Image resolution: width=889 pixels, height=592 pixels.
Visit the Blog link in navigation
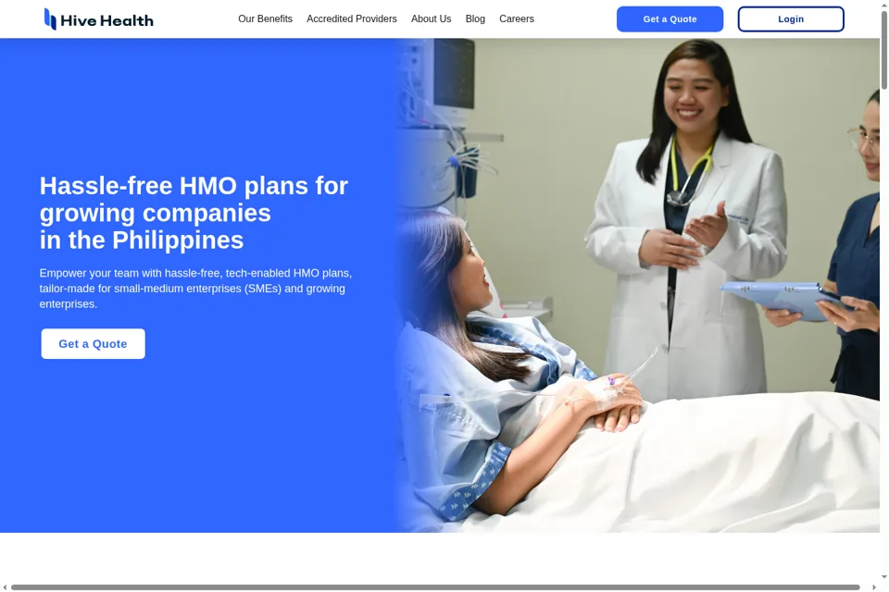(x=475, y=18)
